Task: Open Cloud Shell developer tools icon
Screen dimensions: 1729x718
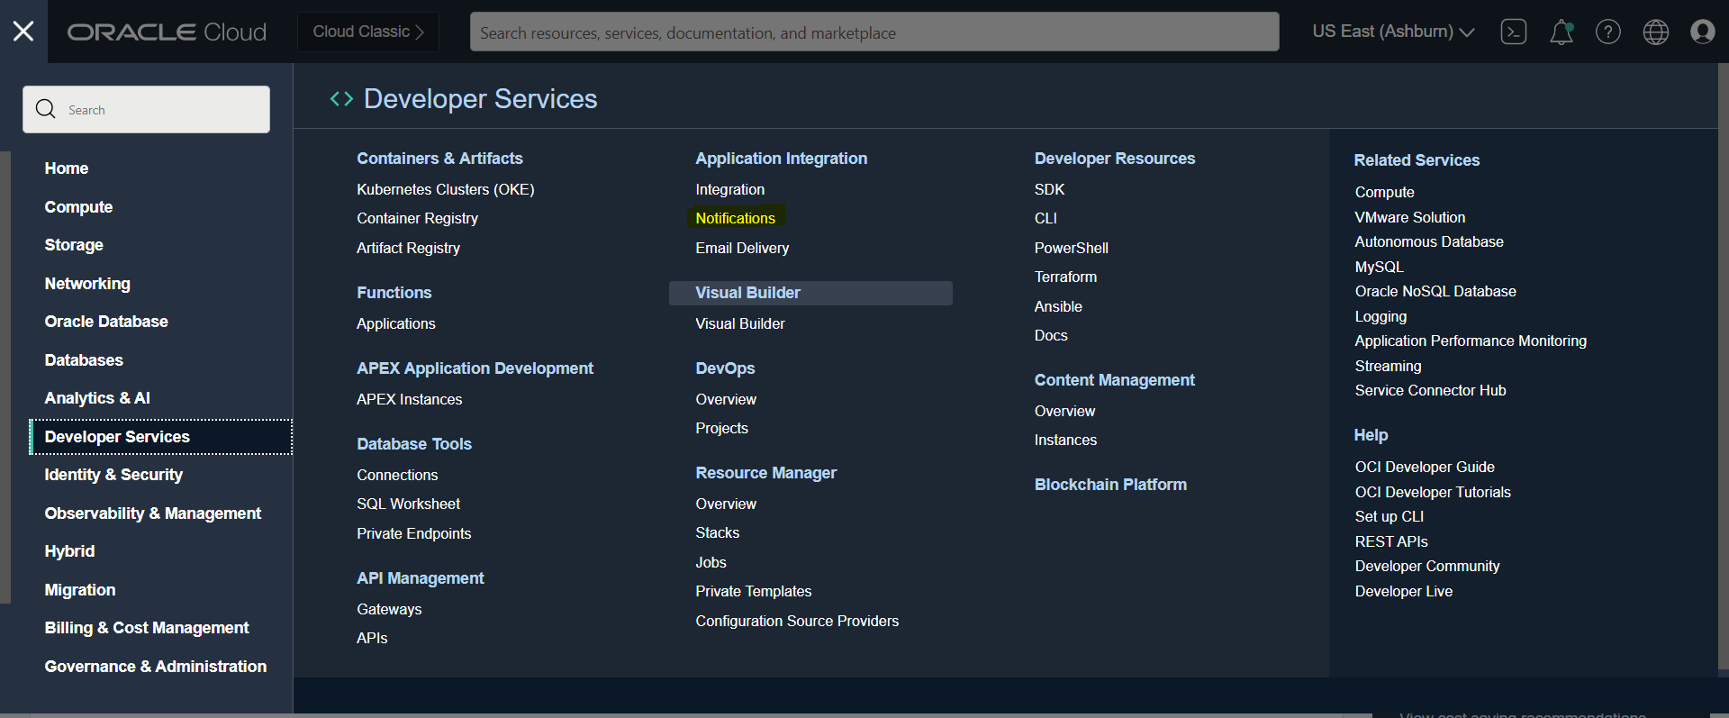Action: 1513,32
